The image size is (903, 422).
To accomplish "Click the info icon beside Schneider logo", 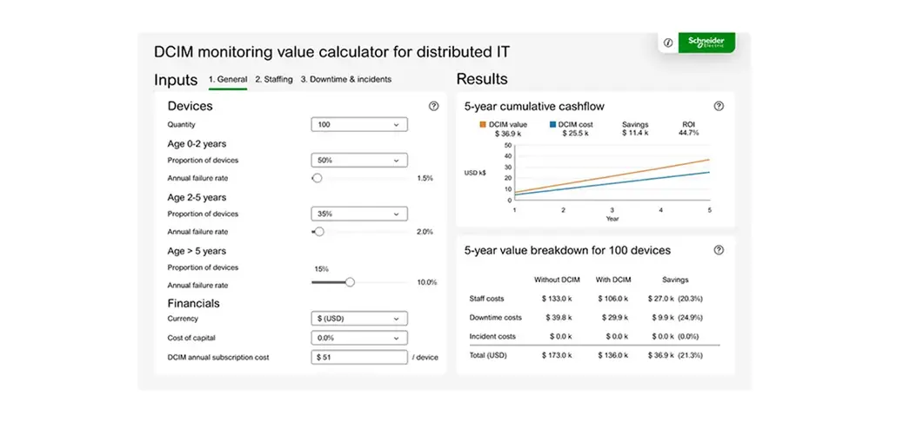I will tap(668, 43).
